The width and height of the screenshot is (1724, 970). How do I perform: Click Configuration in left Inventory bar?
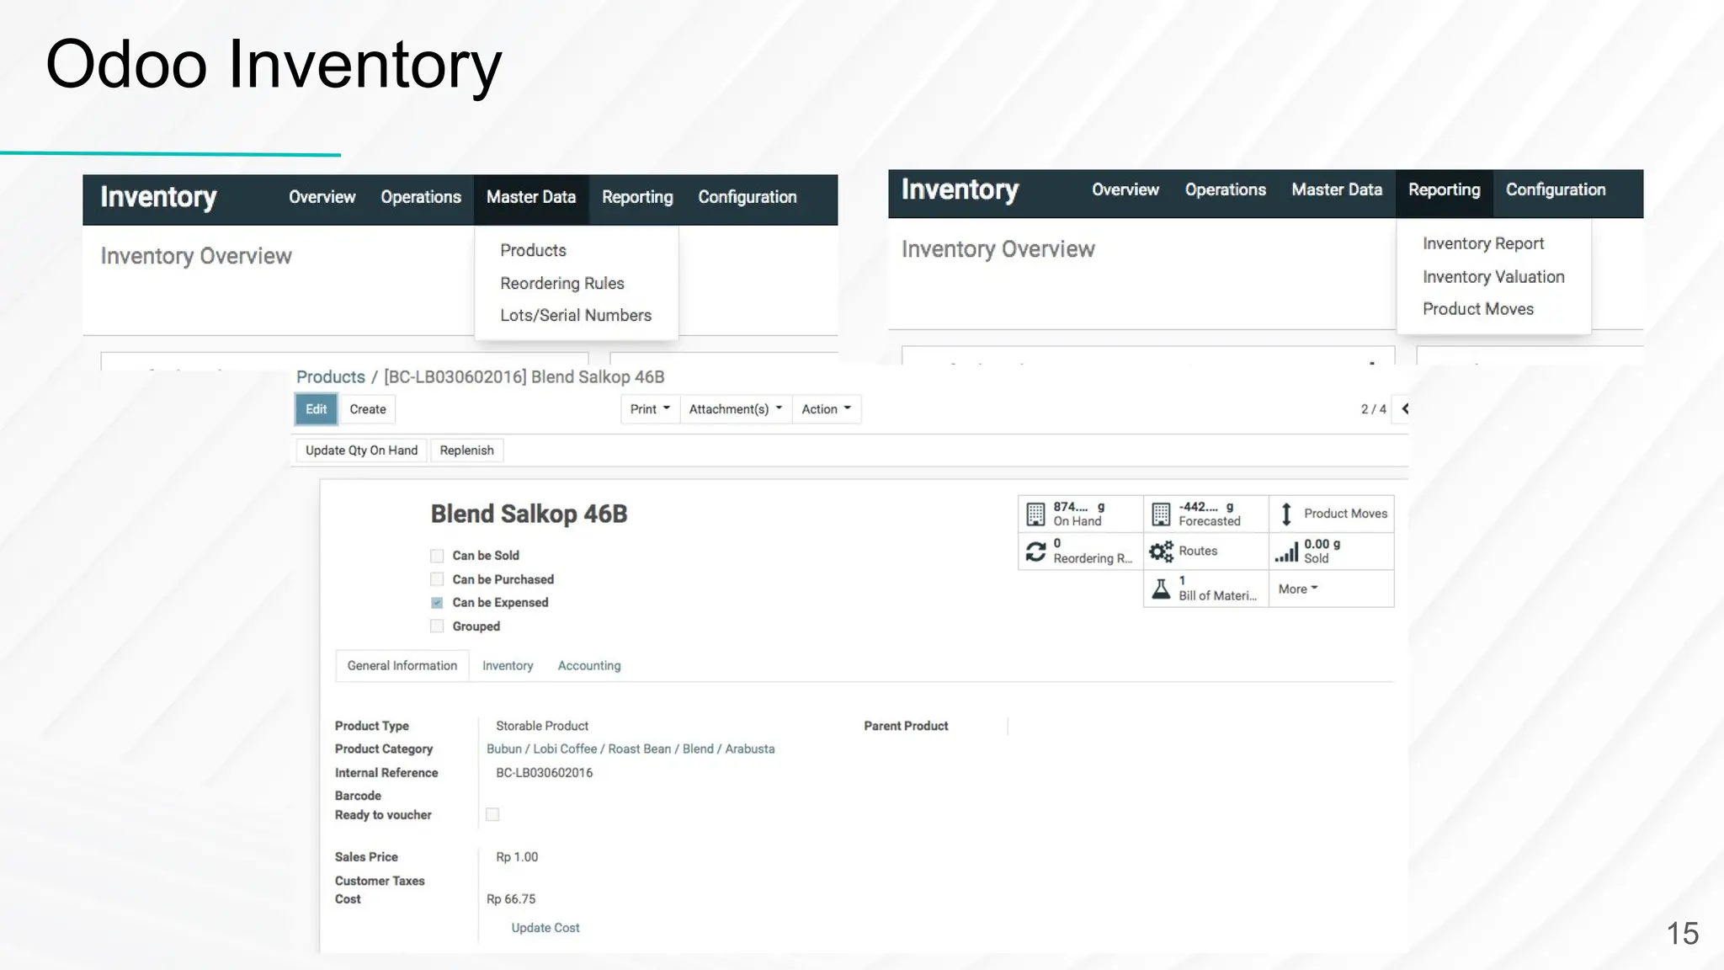[x=748, y=198]
